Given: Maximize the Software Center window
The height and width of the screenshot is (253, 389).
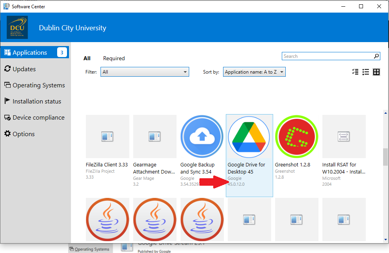Looking at the screenshot, I should tap(361, 6).
